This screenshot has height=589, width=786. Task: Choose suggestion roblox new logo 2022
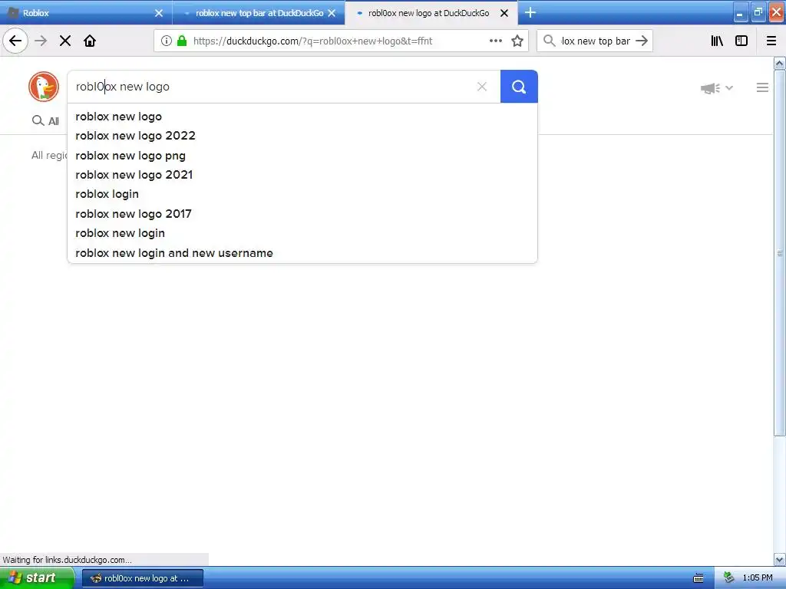(x=135, y=136)
